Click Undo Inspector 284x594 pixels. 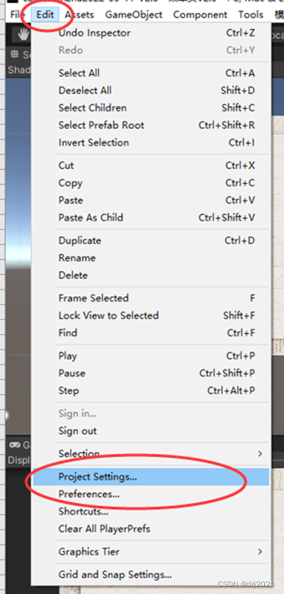[x=151, y=33]
